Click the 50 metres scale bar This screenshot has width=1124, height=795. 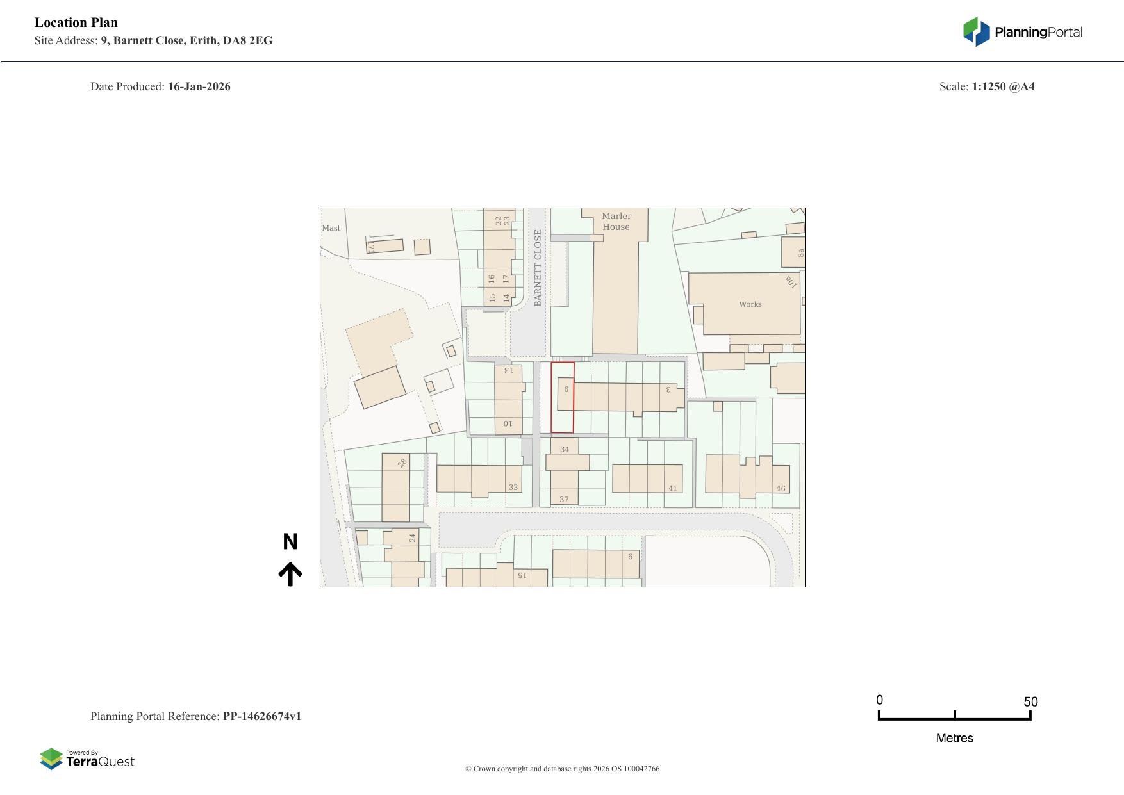coord(955,714)
